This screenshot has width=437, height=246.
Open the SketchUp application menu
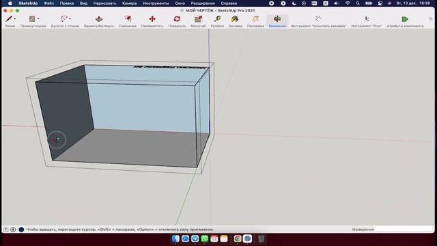(x=28, y=3)
